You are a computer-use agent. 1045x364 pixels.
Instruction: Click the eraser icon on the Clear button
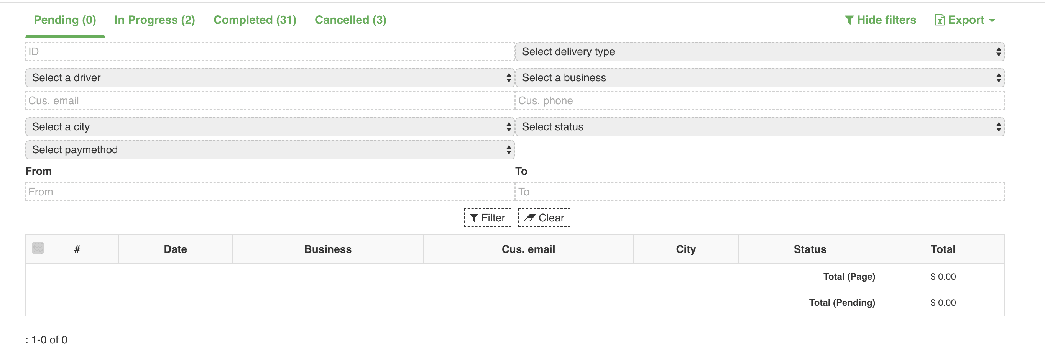[x=530, y=218]
